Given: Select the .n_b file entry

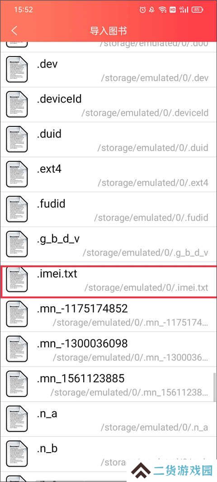Looking at the screenshot, I should 108,454.
